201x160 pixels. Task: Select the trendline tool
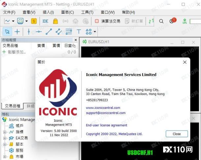(x=49, y=32)
